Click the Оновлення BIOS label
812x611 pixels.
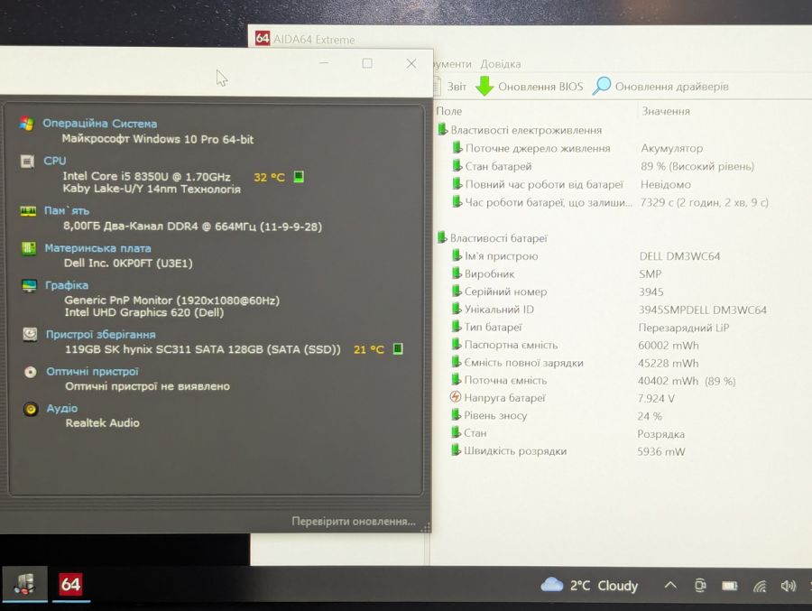tap(540, 87)
